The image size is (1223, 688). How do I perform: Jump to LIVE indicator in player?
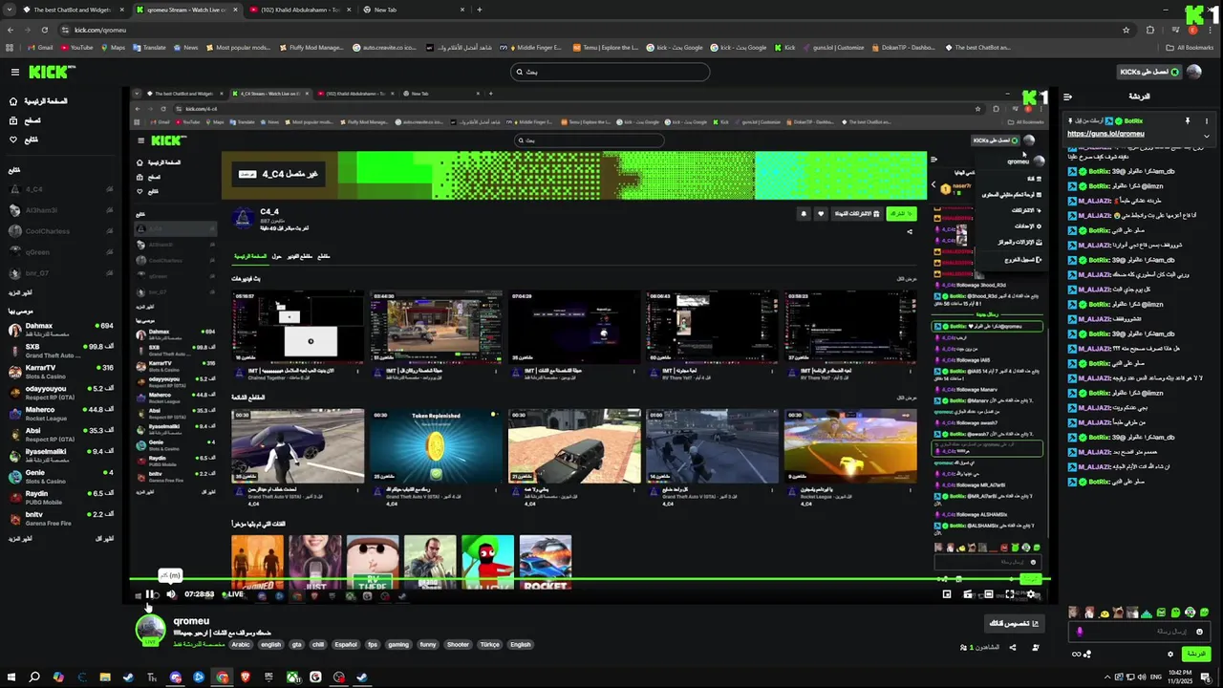click(234, 594)
